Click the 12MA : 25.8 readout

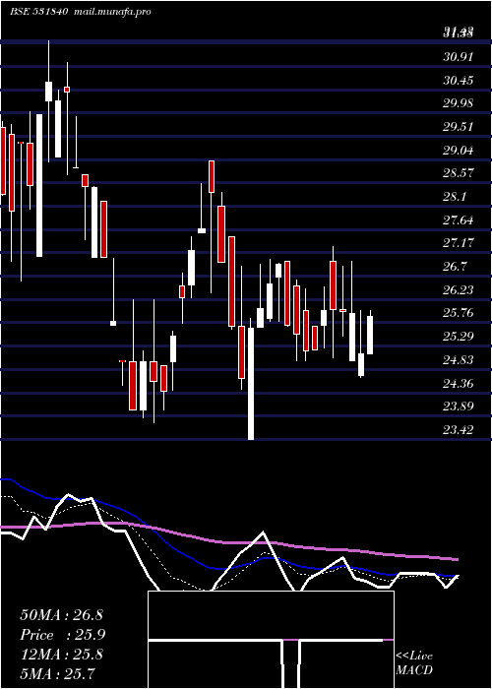pyautogui.click(x=61, y=655)
